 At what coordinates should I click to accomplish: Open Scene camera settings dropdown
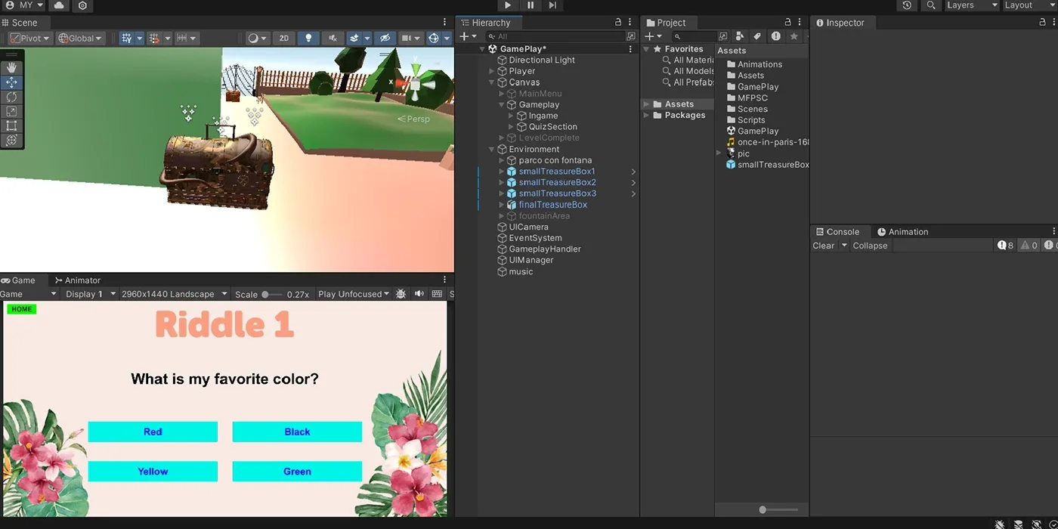410,38
